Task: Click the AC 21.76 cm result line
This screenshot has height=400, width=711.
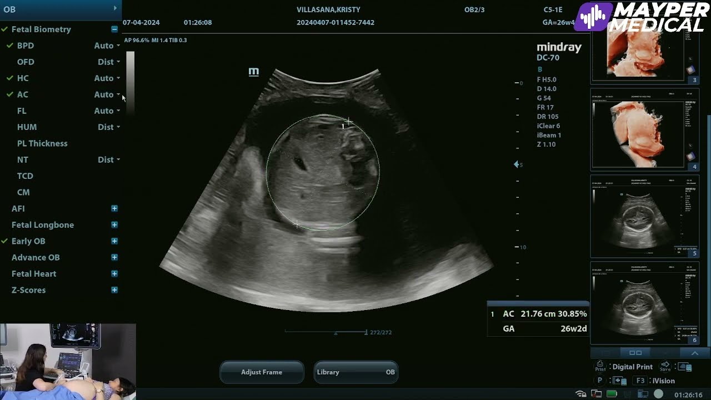Action: [x=538, y=314]
